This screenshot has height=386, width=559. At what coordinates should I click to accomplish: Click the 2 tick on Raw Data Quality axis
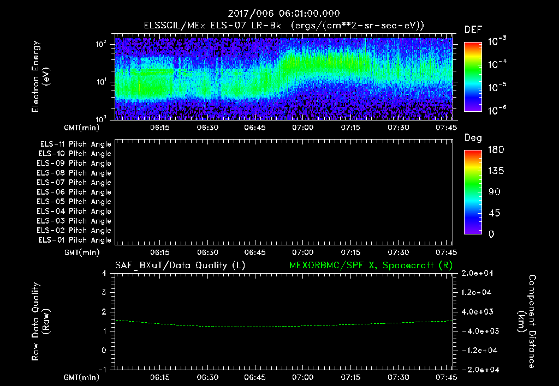click(104, 311)
